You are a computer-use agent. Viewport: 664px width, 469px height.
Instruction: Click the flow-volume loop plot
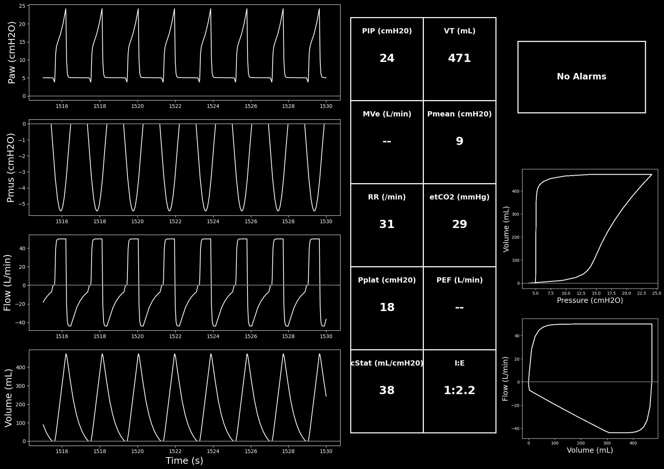(x=590, y=379)
